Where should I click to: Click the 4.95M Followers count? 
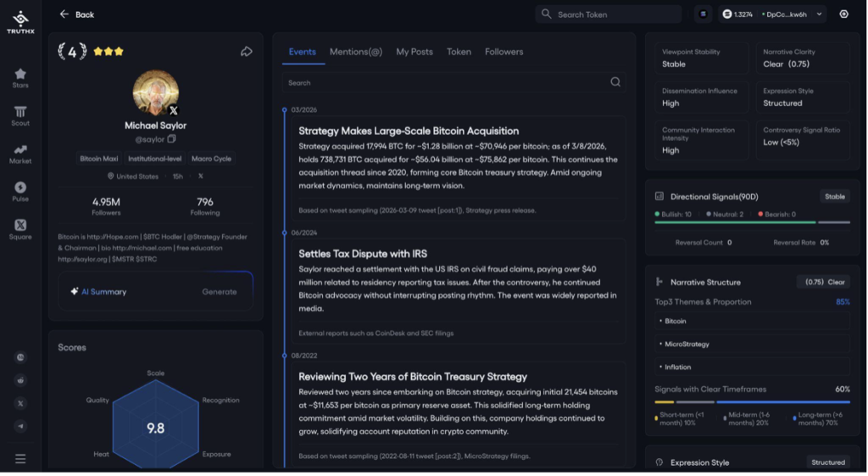coord(106,205)
